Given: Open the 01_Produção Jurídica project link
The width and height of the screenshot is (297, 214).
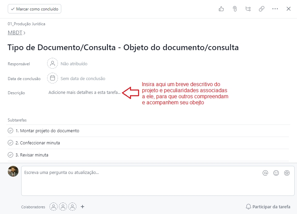Looking at the screenshot, I should [x=27, y=24].
